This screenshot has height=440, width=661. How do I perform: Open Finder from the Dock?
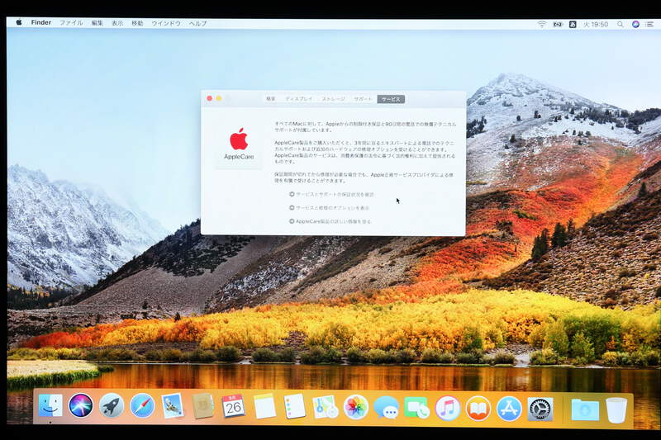point(50,406)
